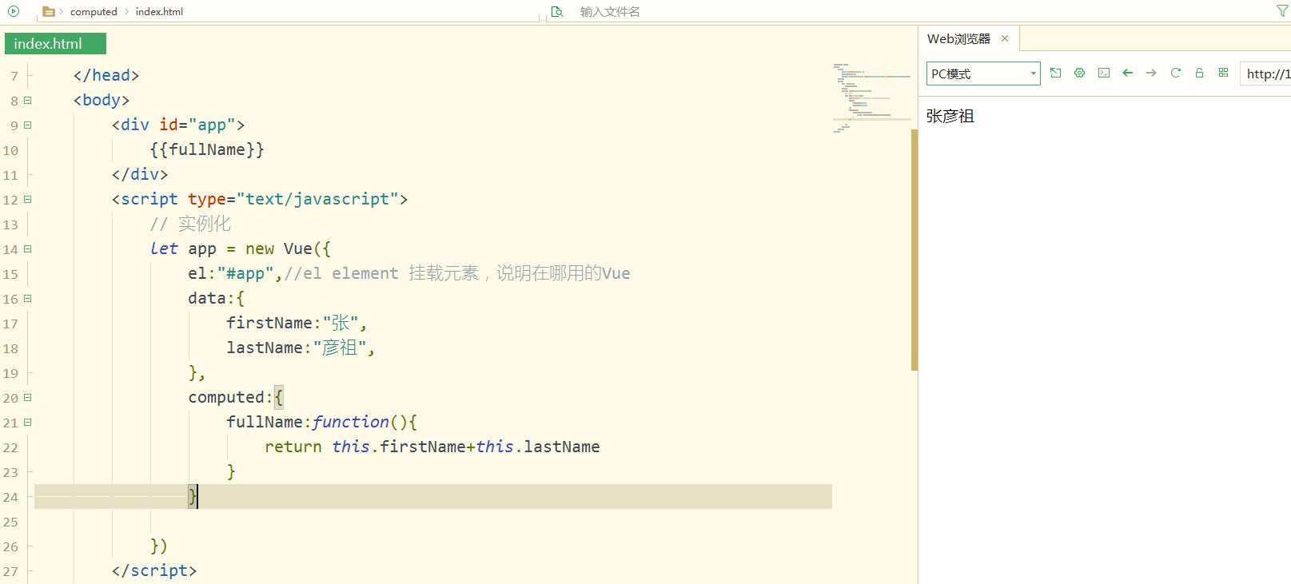Collapse the new Vue fold on line 14

[x=27, y=248]
